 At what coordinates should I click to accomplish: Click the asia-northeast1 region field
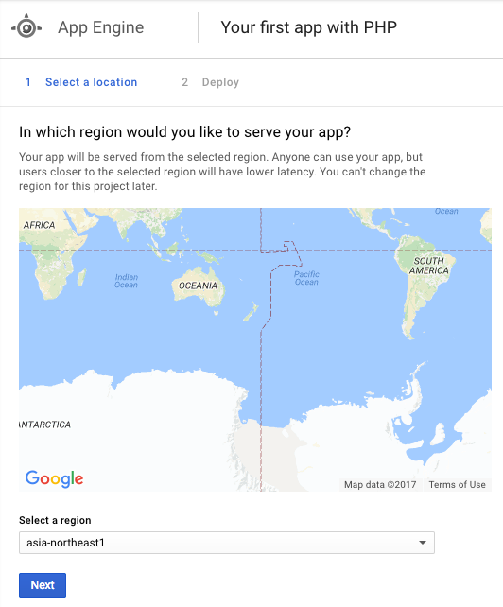coord(227,543)
